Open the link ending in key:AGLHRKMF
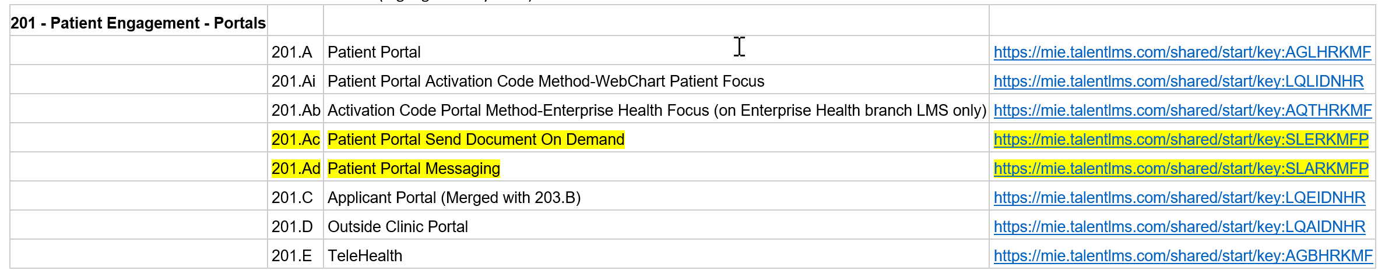 point(1182,52)
